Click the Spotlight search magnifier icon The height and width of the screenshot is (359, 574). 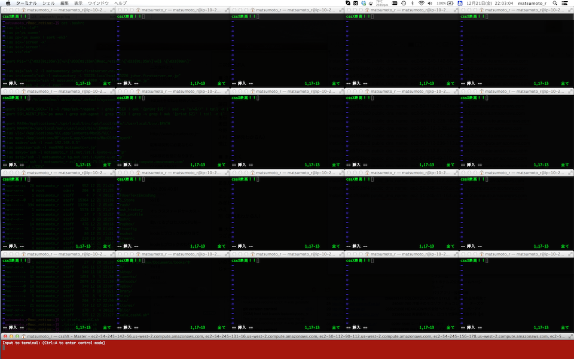555,4
